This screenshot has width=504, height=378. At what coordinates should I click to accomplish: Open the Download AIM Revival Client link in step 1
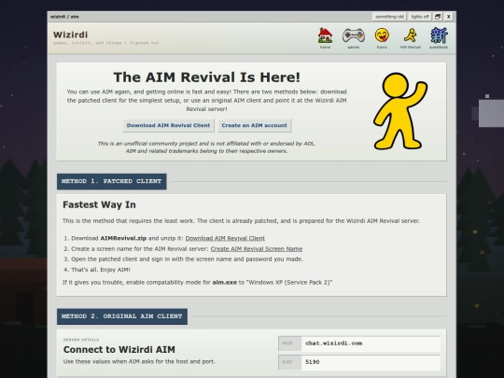click(225, 238)
